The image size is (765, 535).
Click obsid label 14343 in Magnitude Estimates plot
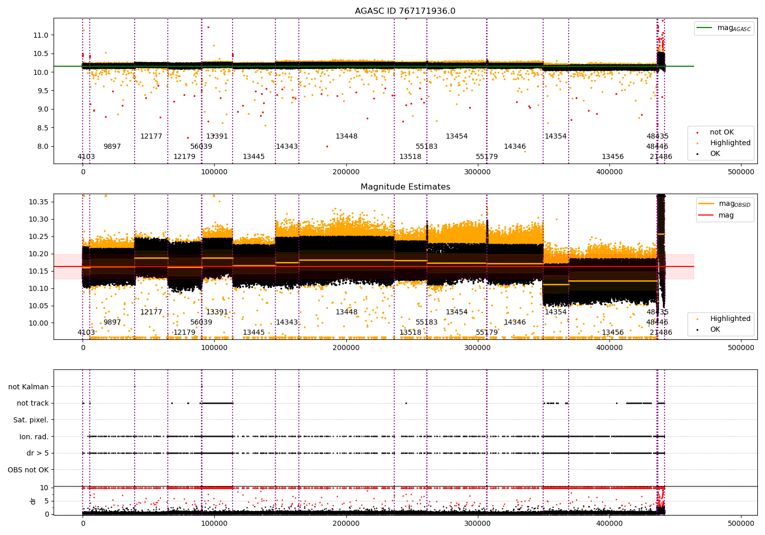point(287,323)
